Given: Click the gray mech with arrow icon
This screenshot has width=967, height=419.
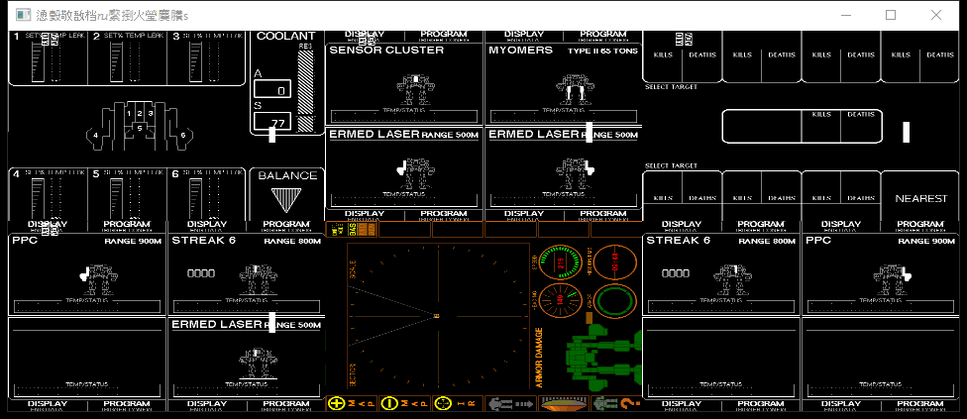Looking at the screenshot, I should point(510,404).
